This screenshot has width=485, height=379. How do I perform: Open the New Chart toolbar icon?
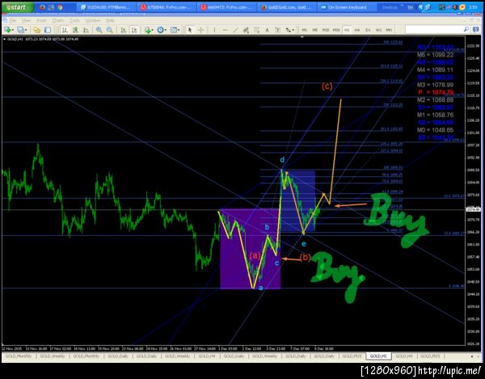click(6, 30)
